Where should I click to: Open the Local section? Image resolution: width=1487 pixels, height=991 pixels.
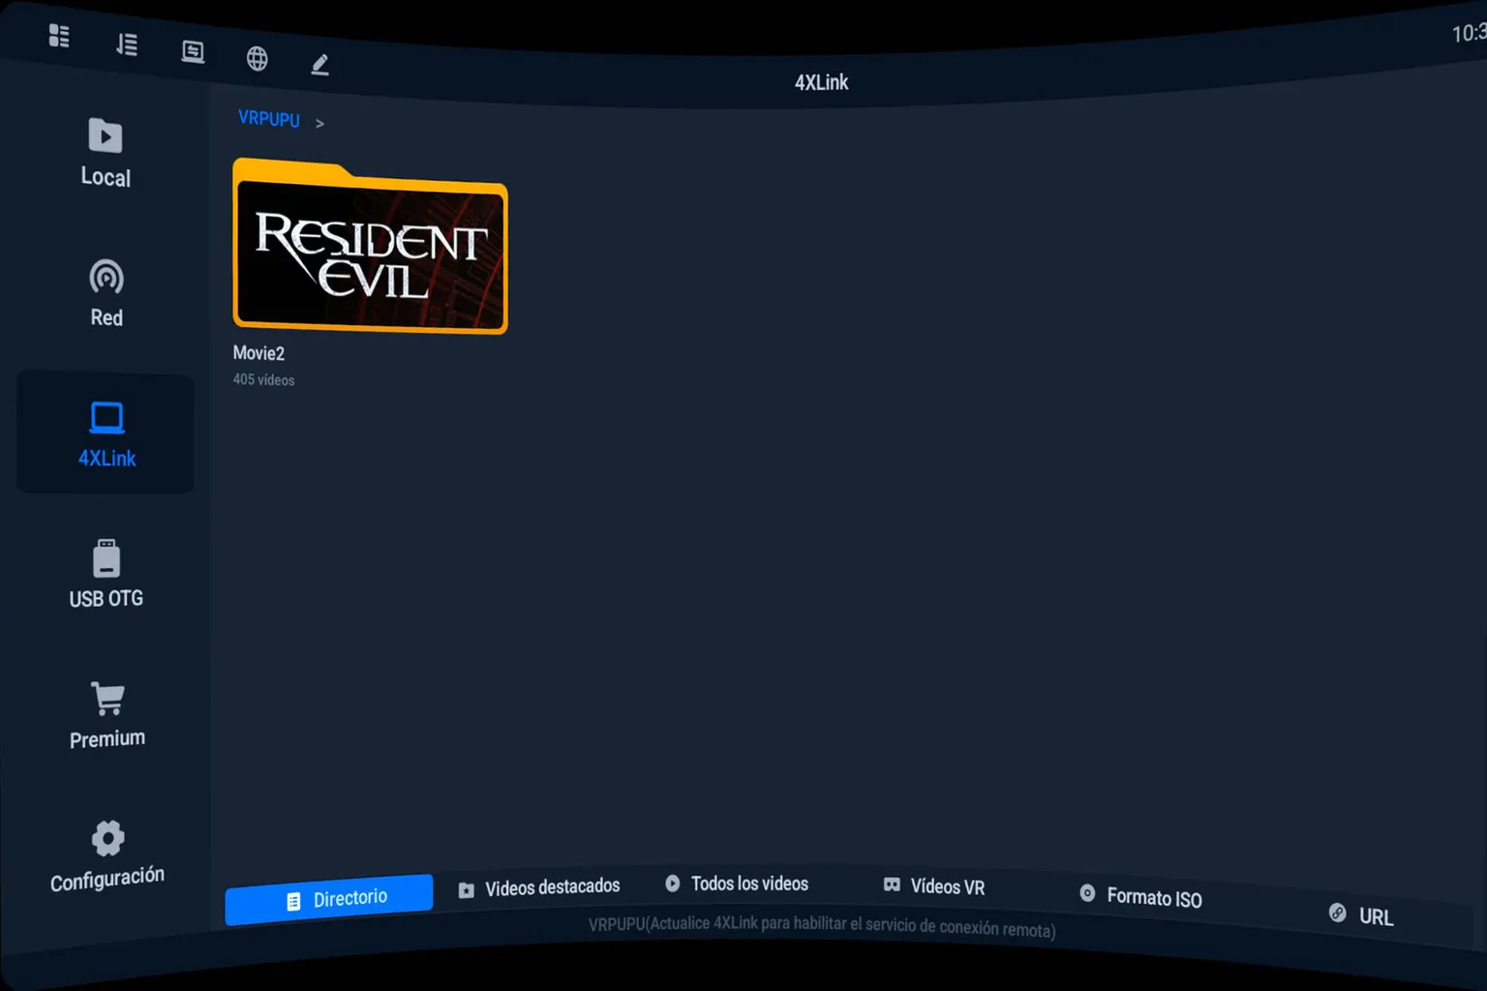pos(106,152)
